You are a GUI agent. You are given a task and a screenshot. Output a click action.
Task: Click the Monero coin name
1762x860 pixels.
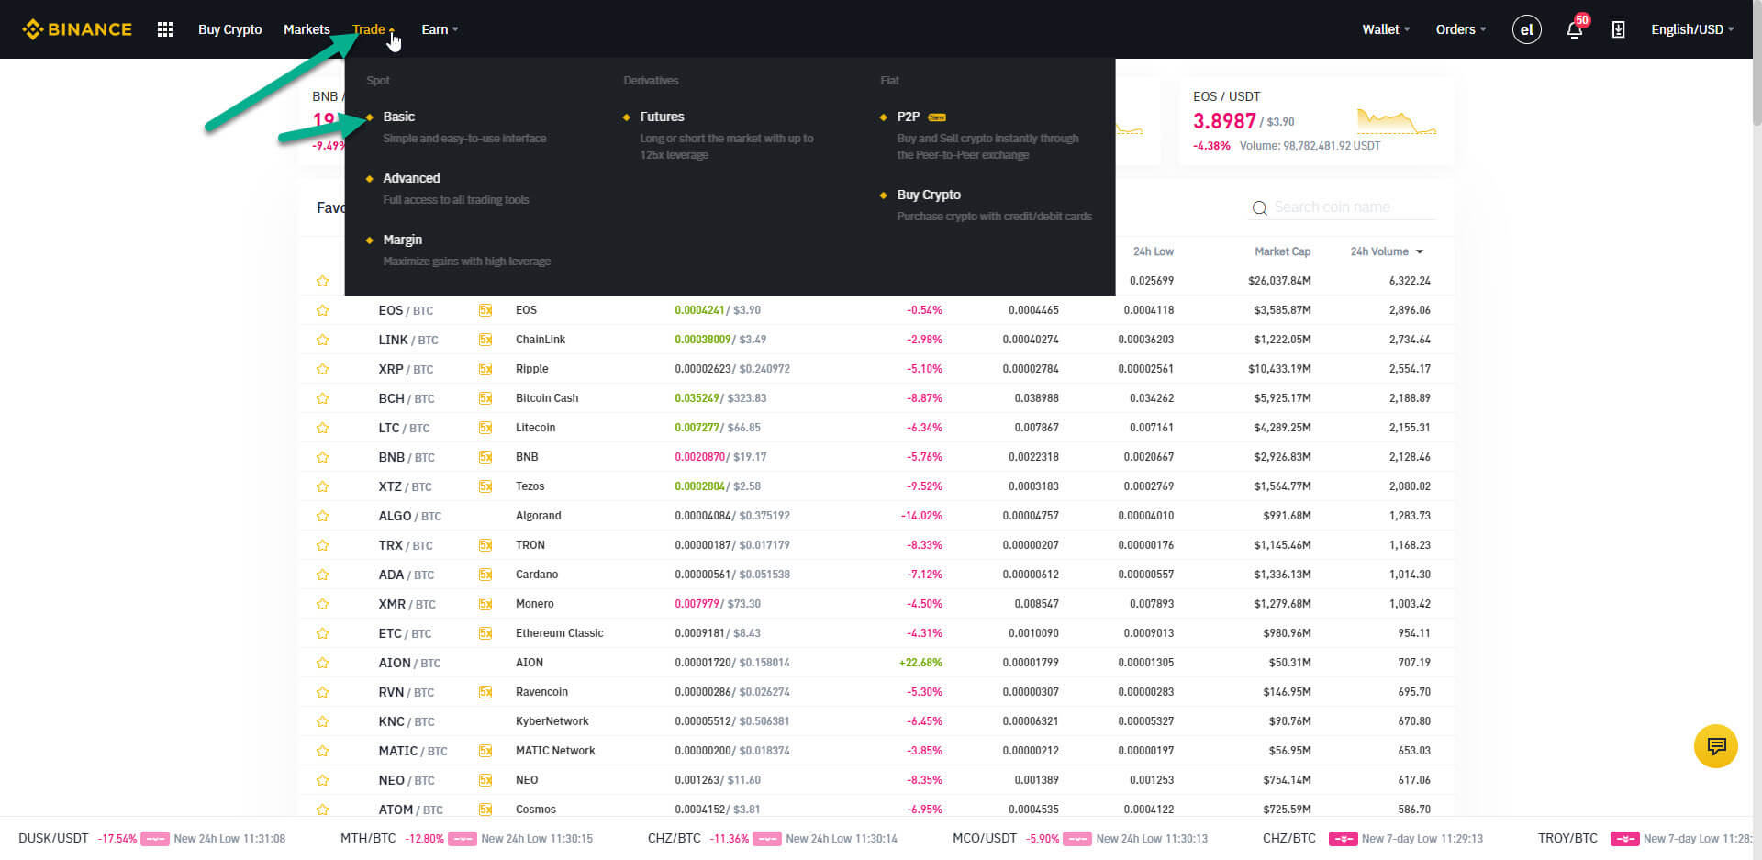[x=534, y=604]
